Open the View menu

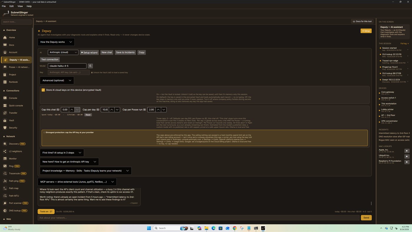coord(20,6)
